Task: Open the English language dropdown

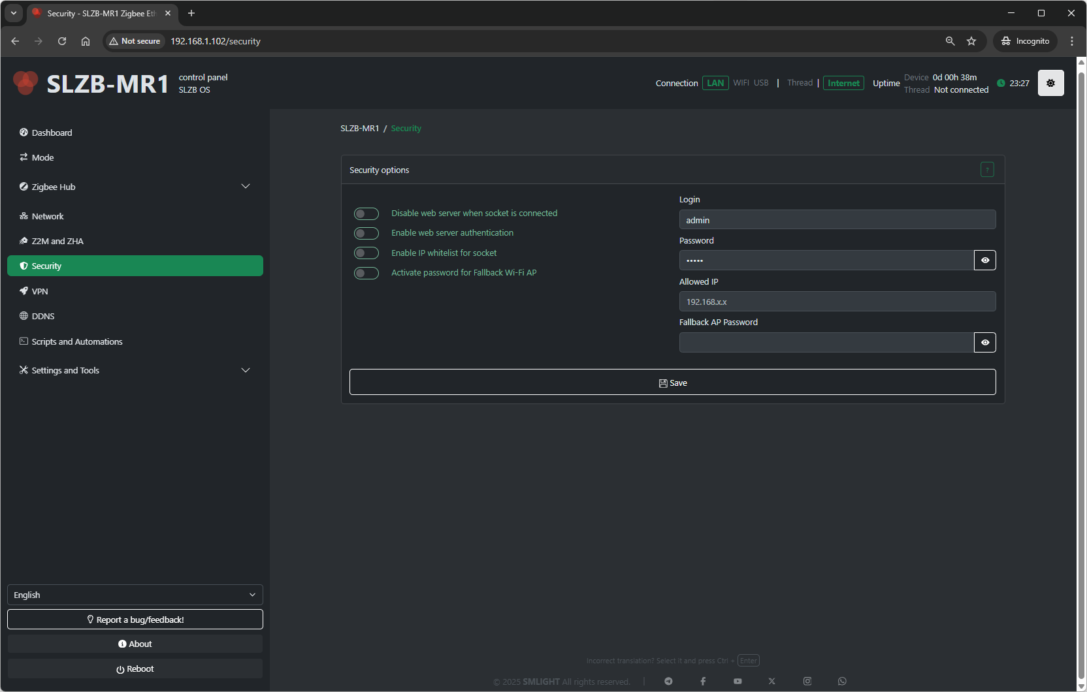Action: [135, 595]
